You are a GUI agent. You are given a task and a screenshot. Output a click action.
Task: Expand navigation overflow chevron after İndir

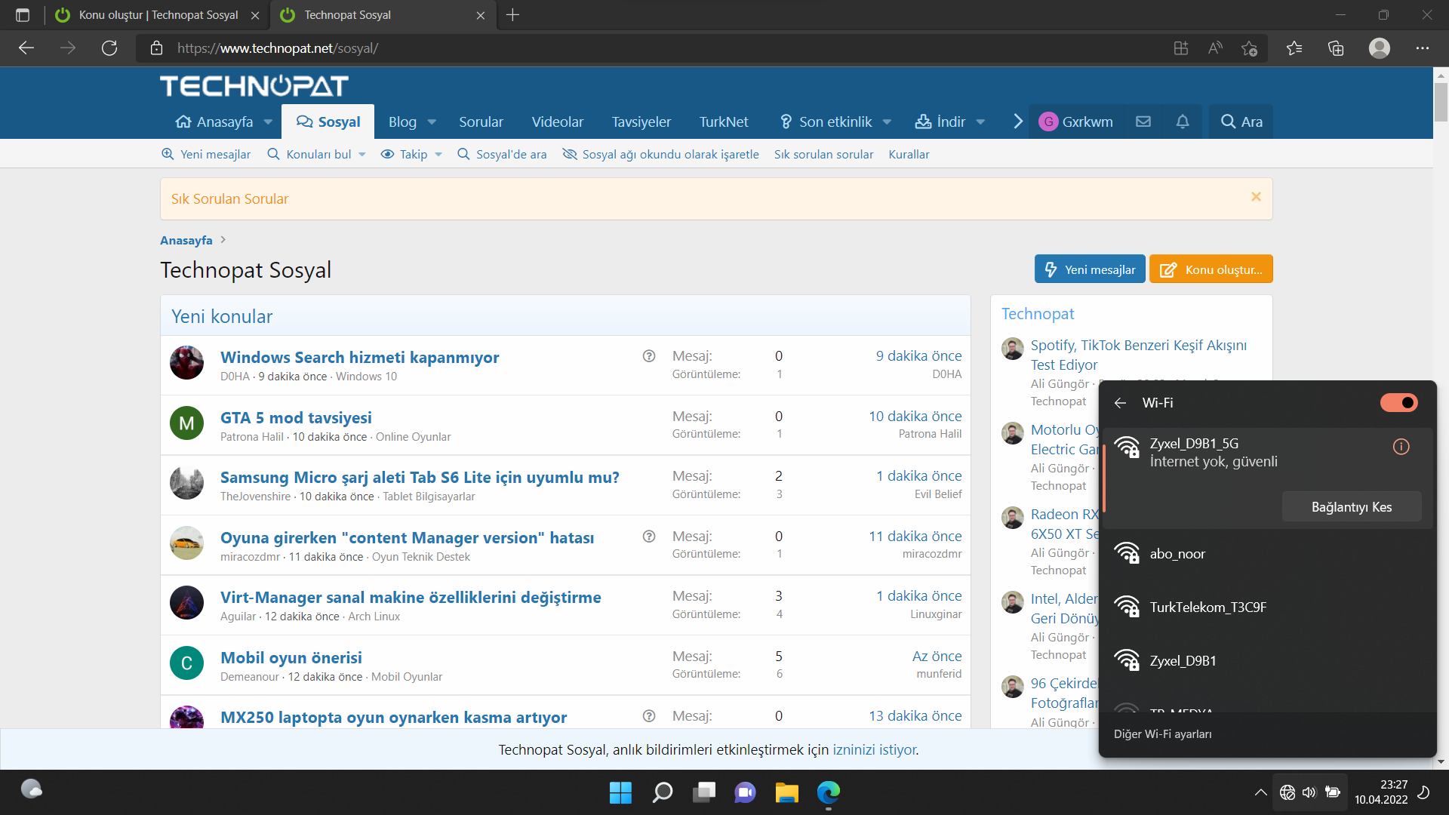click(1017, 121)
